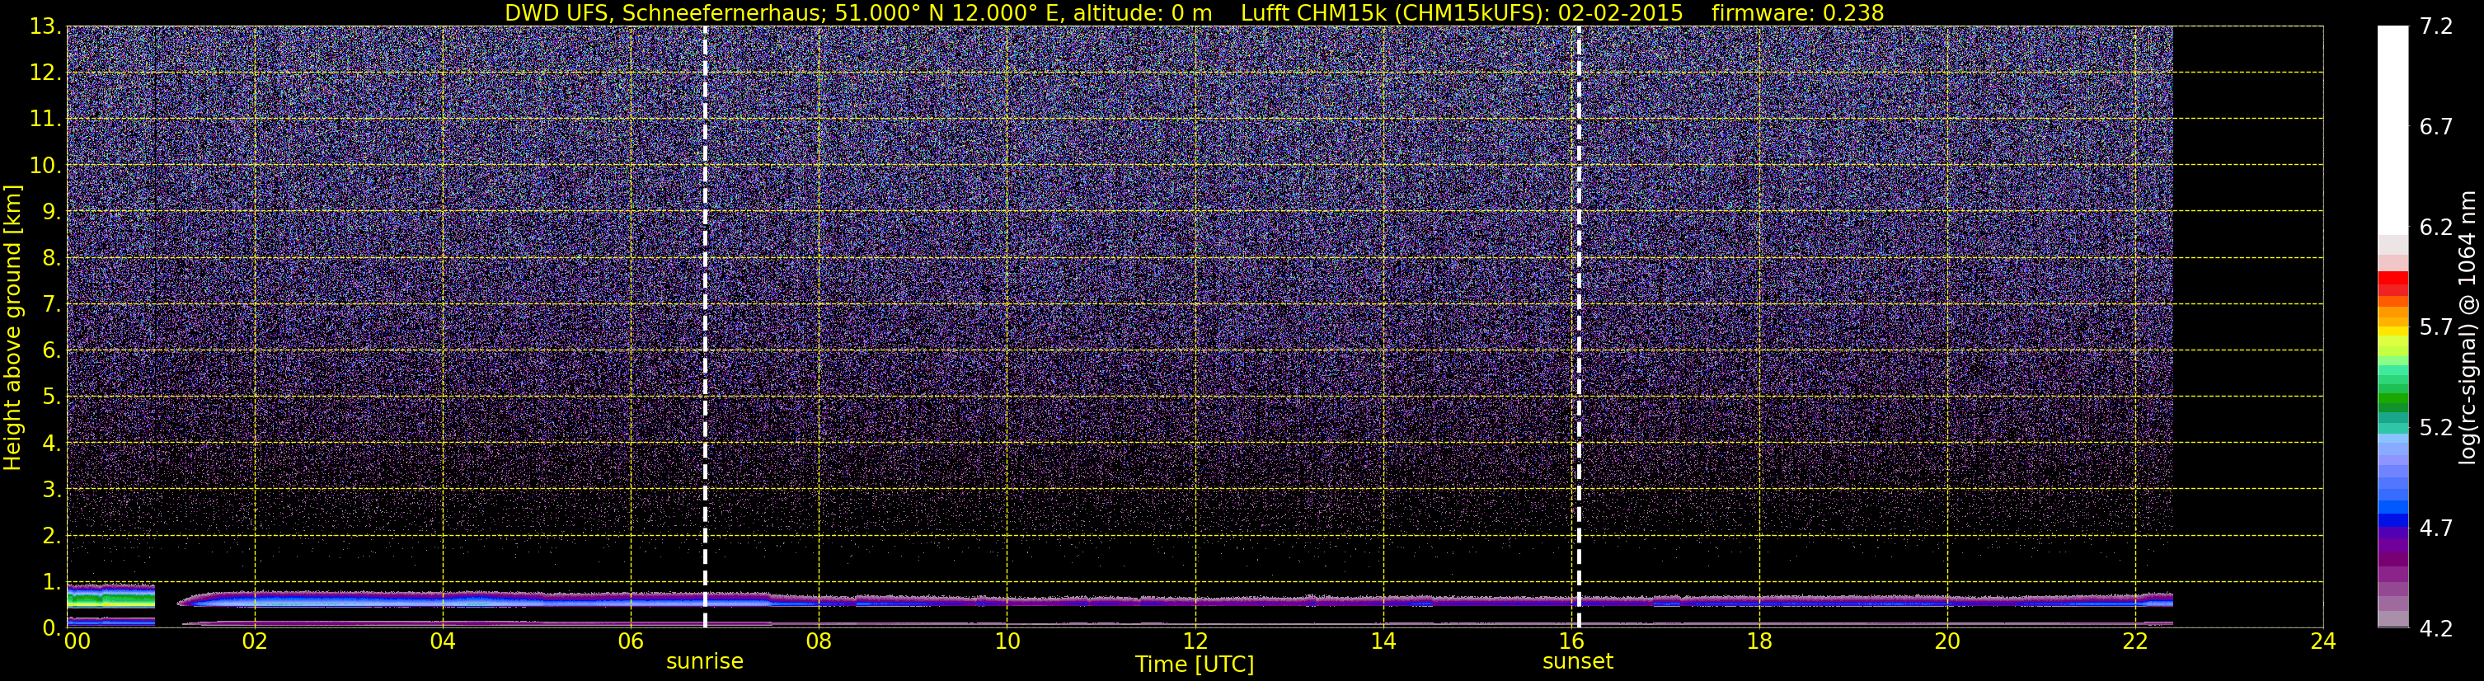This screenshot has width=2484, height=681.
Task: Click the height axis tick '2.'
Action: point(51,537)
